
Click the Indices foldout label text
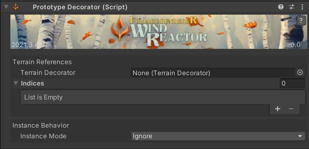[x=32, y=83]
